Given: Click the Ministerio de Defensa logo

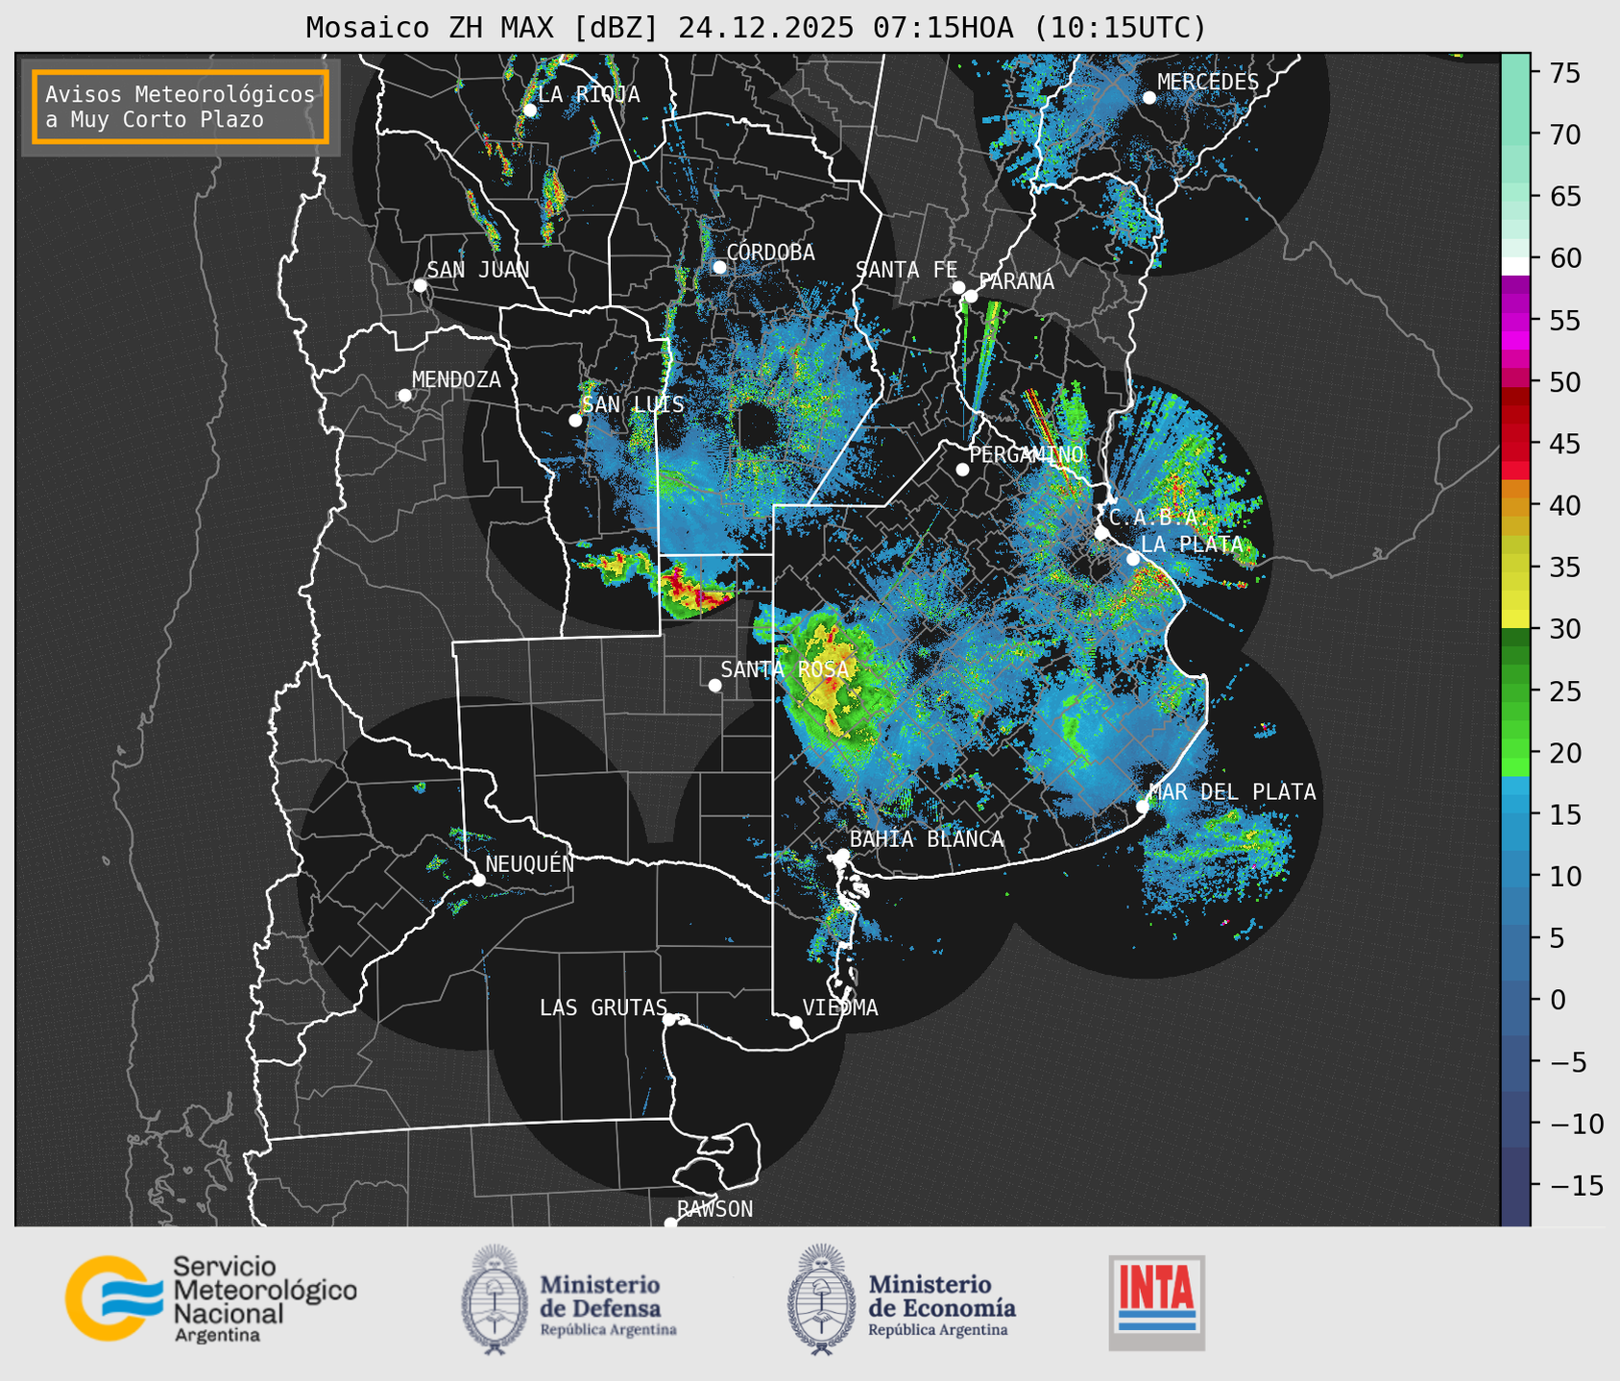Looking at the screenshot, I should click(x=569, y=1300).
